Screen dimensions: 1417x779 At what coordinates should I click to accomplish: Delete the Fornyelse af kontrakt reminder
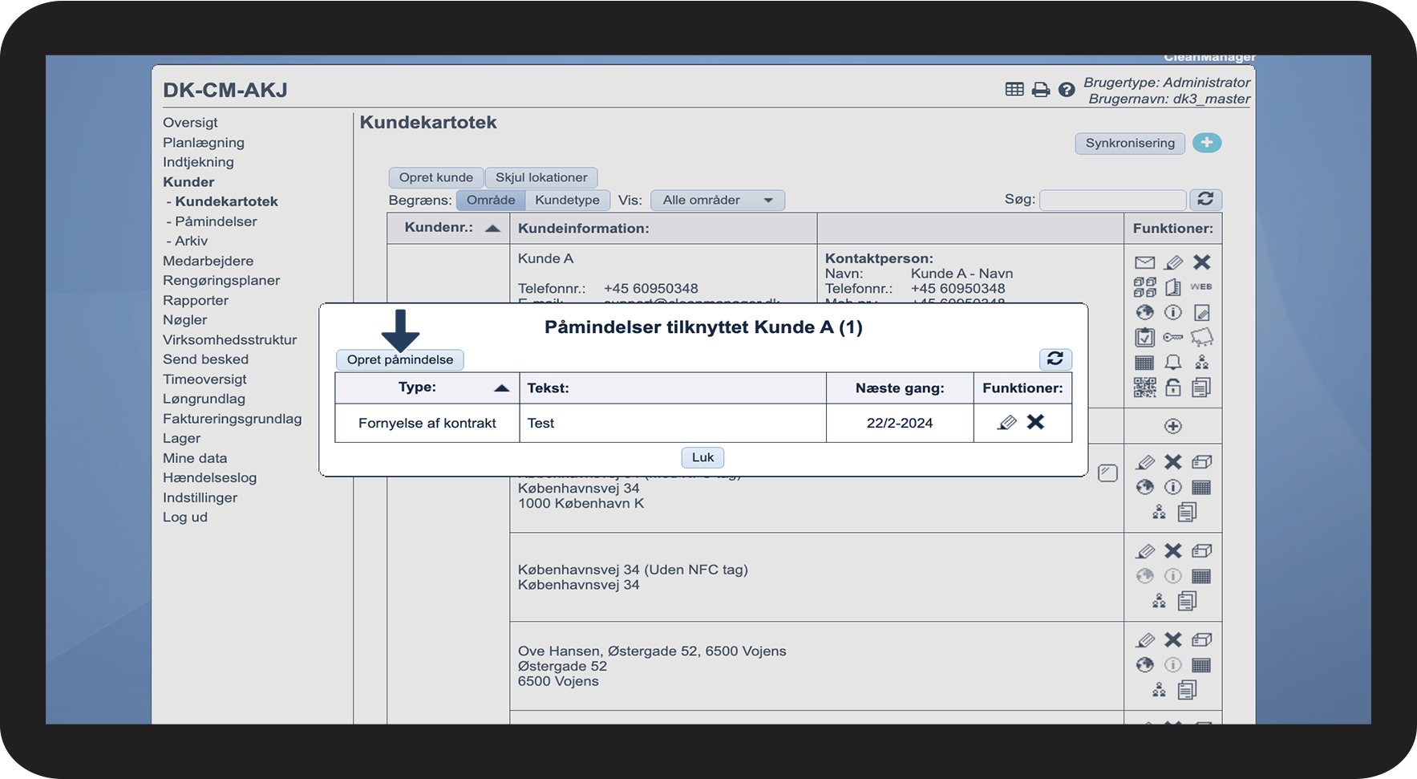coord(1035,422)
